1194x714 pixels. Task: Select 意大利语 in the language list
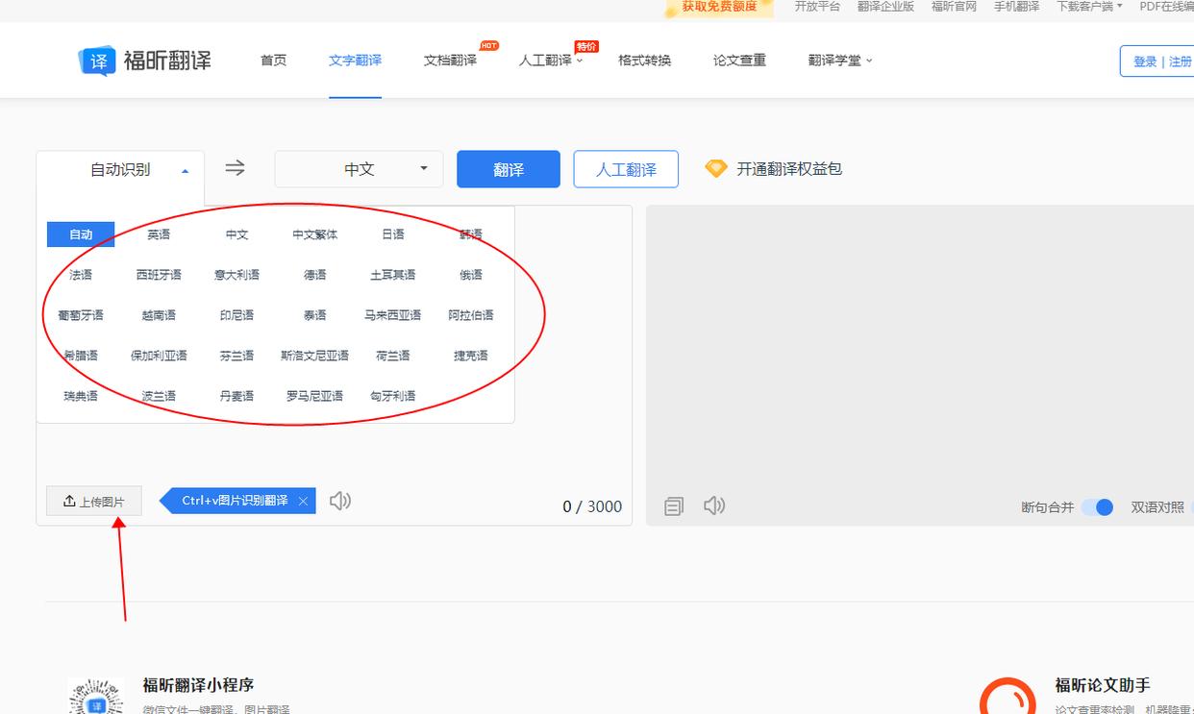pyautogui.click(x=236, y=275)
